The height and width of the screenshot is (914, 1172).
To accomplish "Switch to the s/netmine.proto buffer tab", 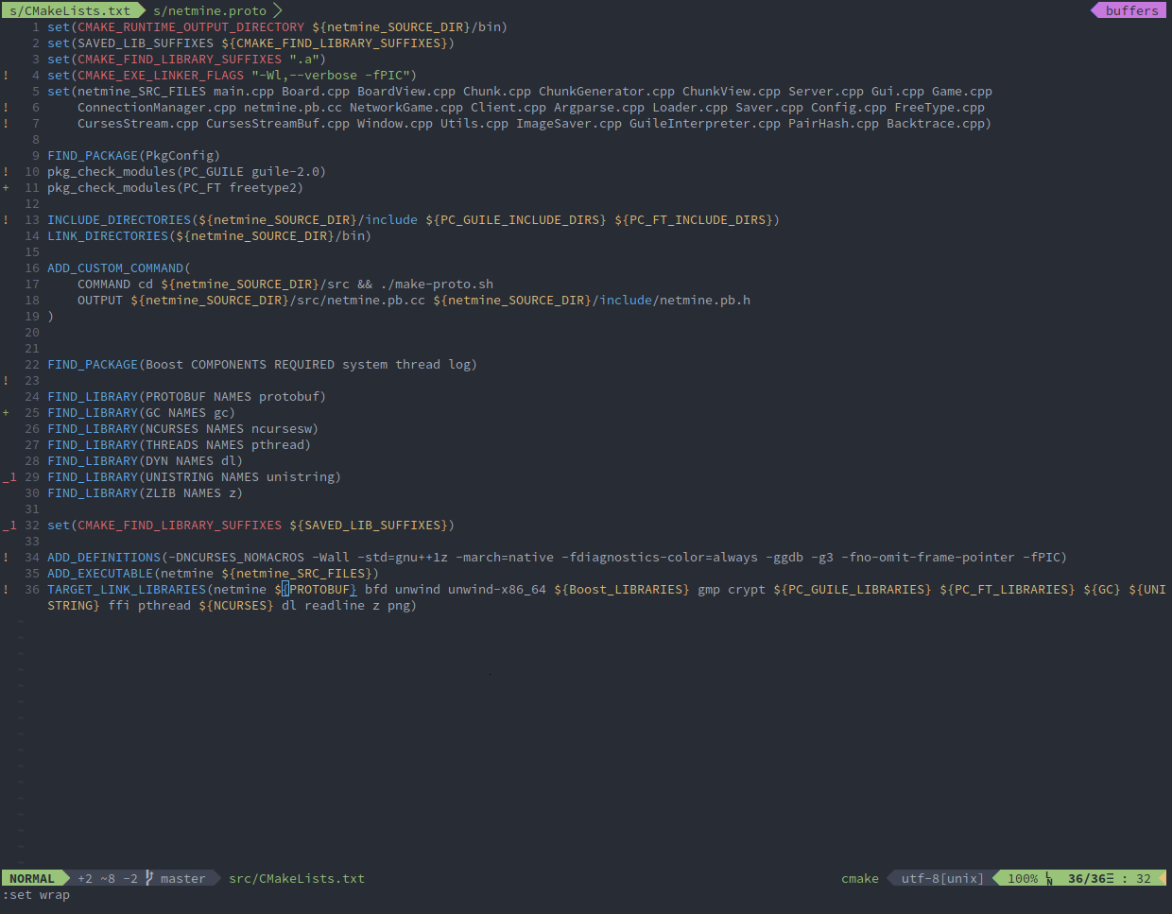I will point(210,10).
